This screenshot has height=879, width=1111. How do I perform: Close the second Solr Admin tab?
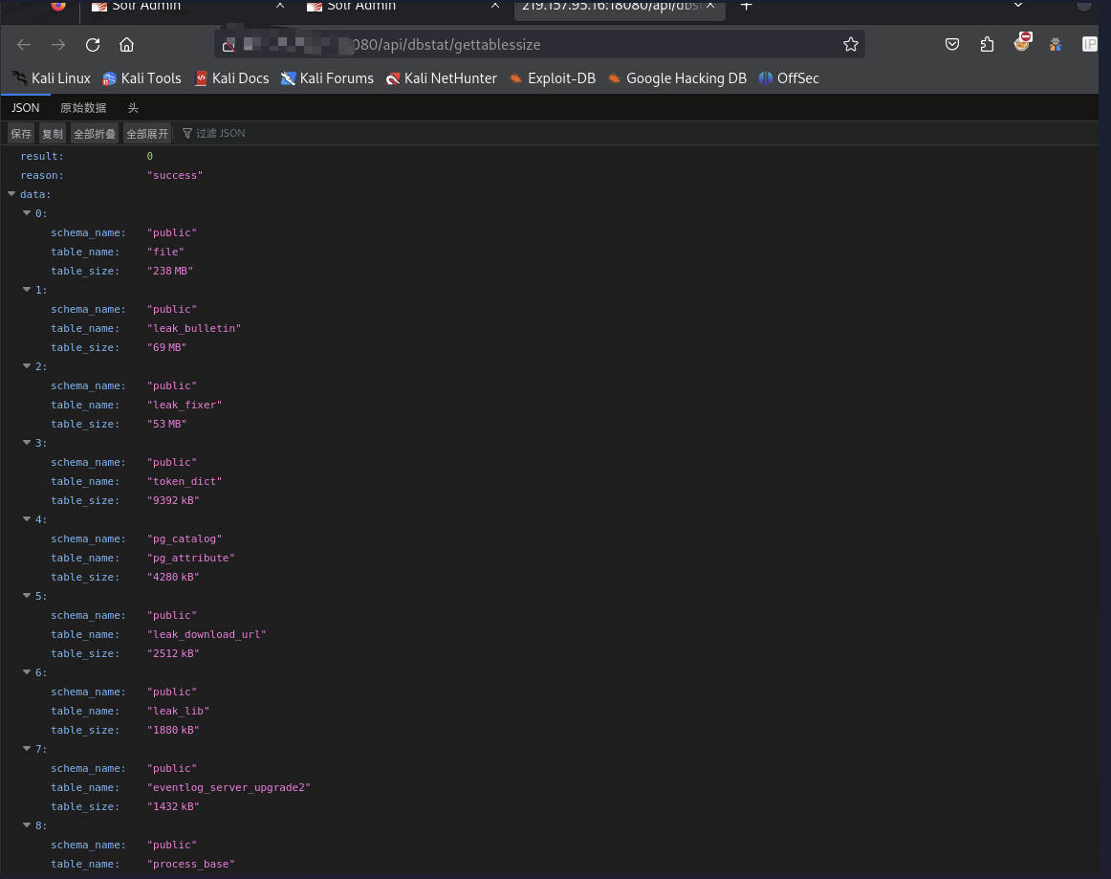tap(495, 5)
